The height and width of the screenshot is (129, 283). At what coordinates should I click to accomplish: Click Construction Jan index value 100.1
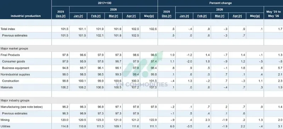82,81
